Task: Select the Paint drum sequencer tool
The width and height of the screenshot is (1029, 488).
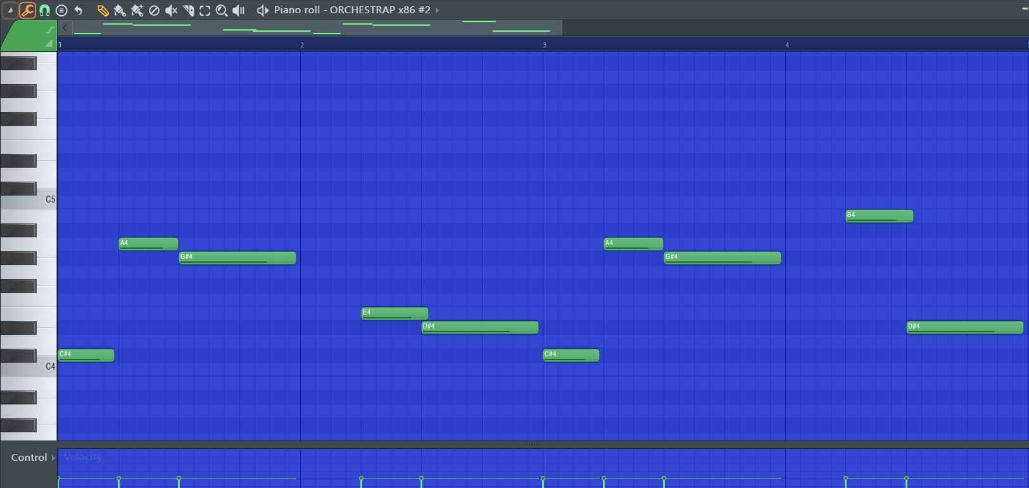Action: (137, 10)
